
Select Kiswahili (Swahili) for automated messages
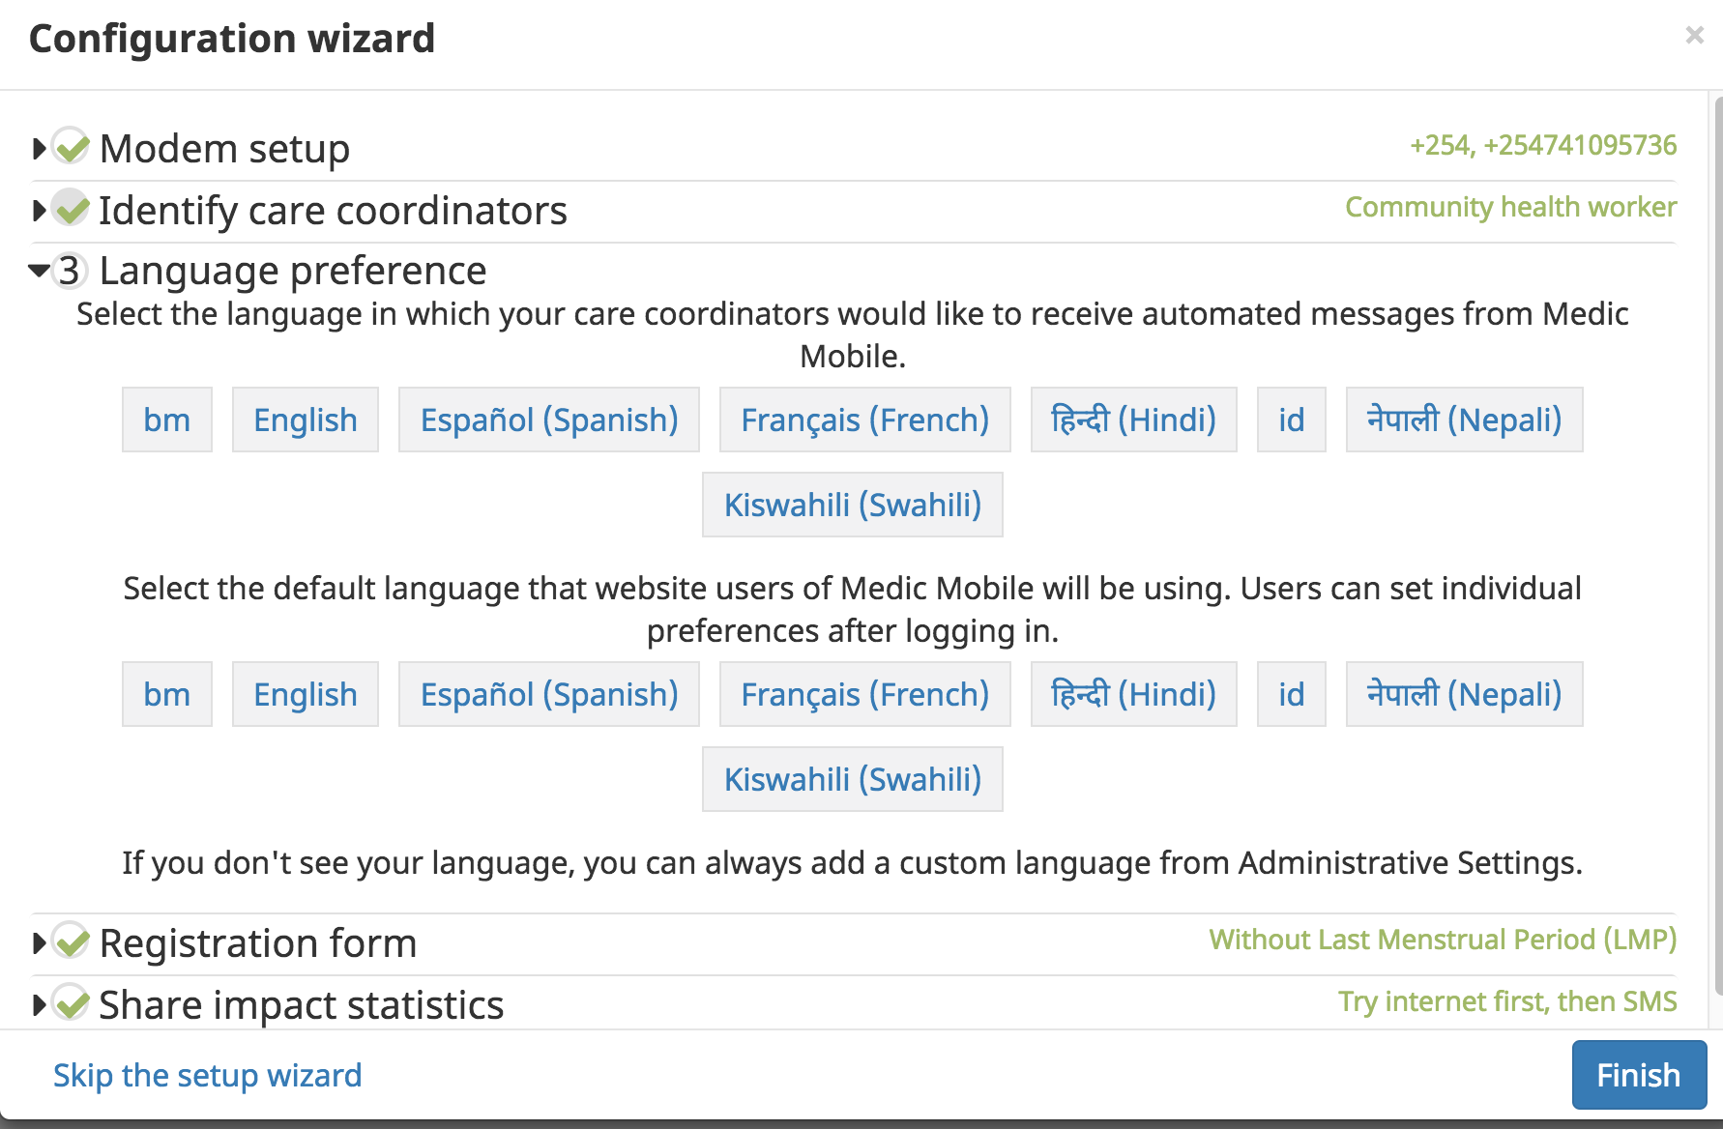852,504
